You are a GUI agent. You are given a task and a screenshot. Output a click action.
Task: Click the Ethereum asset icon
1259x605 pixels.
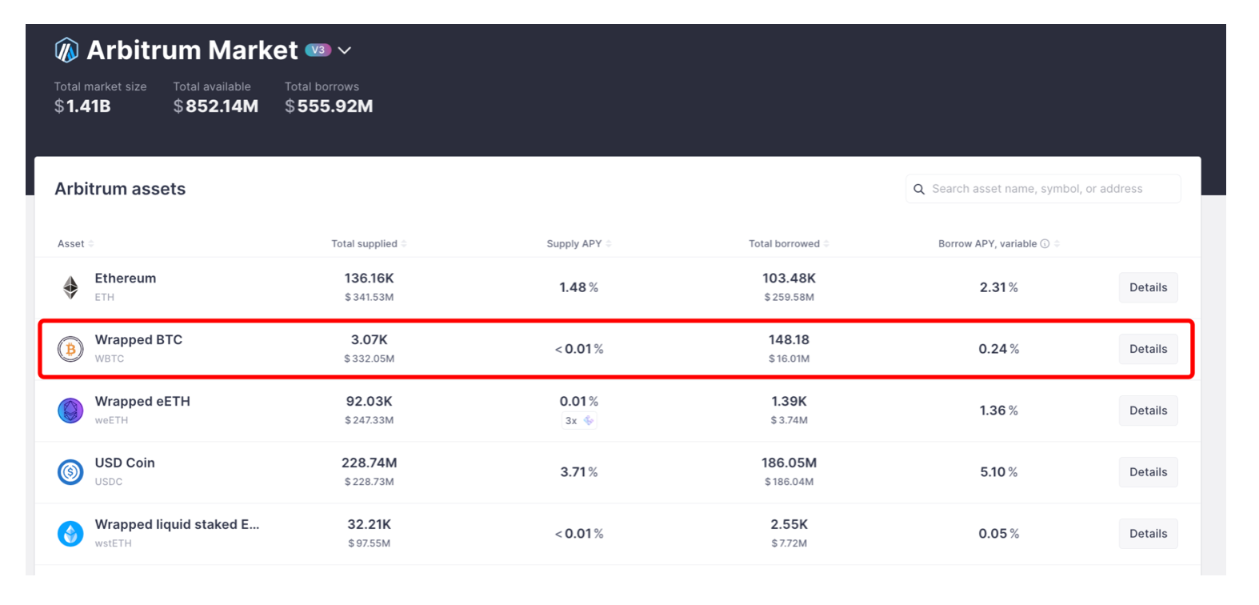tap(70, 287)
